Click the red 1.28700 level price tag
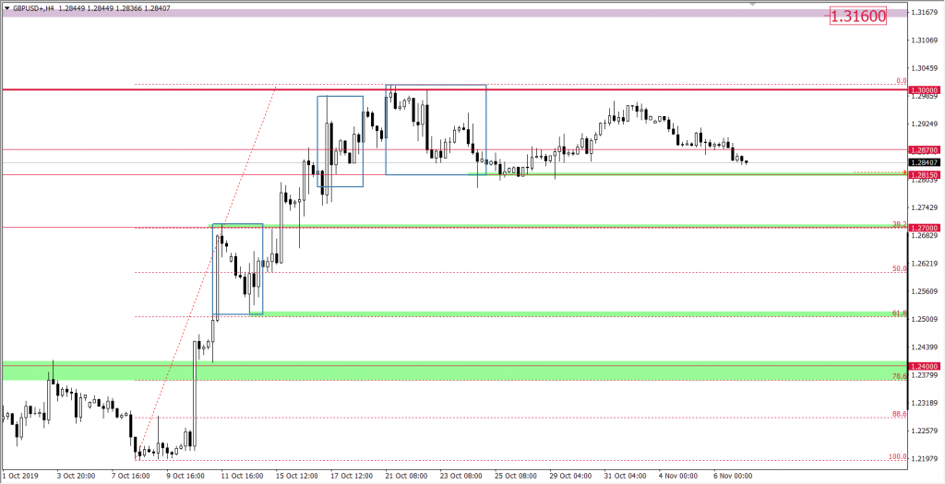Image resolution: width=945 pixels, height=484 pixels. [923, 149]
